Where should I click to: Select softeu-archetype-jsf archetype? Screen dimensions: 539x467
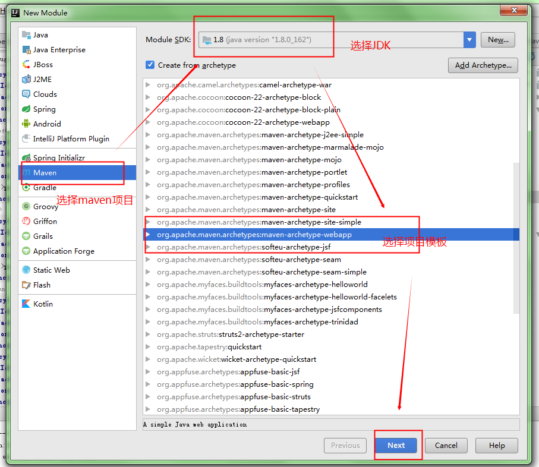click(332, 247)
